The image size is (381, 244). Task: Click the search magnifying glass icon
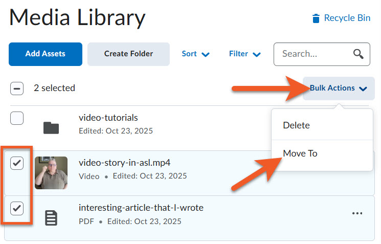[x=358, y=54]
